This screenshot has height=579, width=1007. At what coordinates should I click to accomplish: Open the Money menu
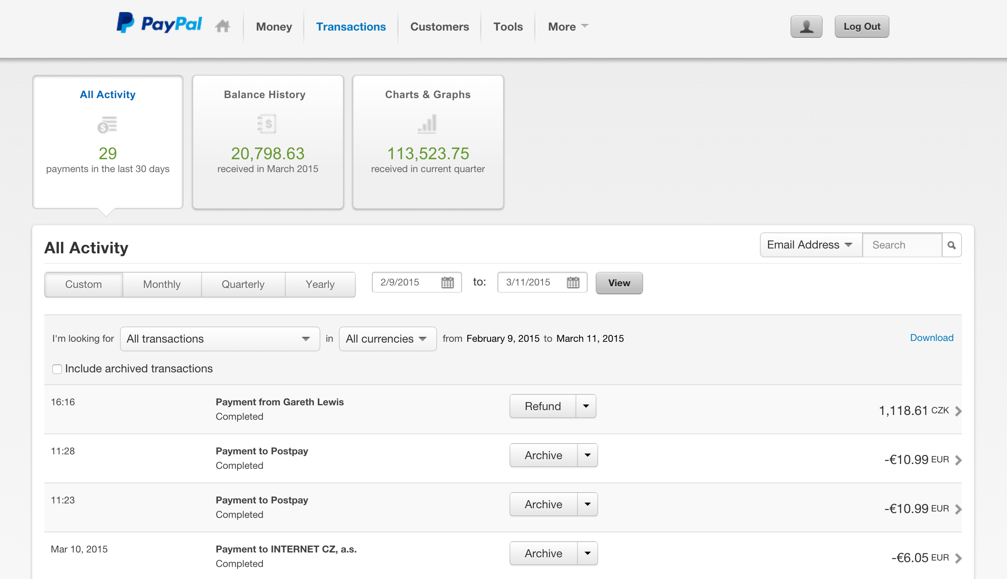point(274,27)
